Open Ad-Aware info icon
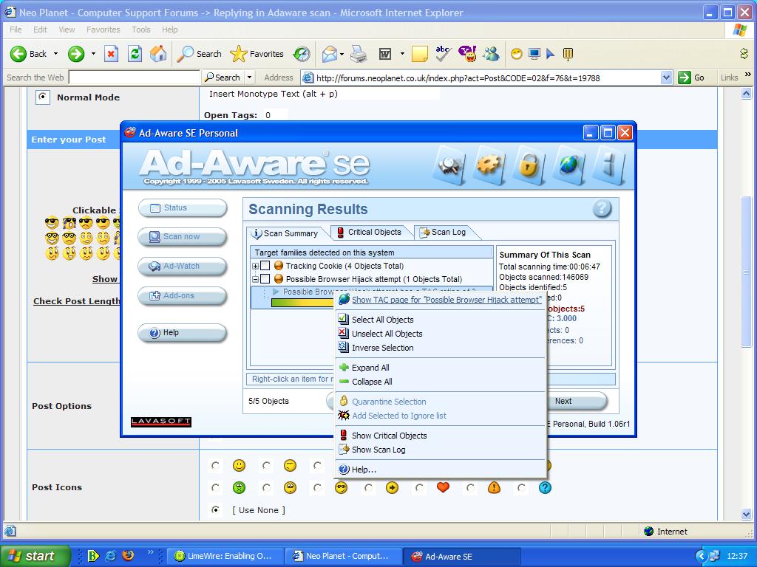Viewport: 757px width, 567px height. coord(610,166)
